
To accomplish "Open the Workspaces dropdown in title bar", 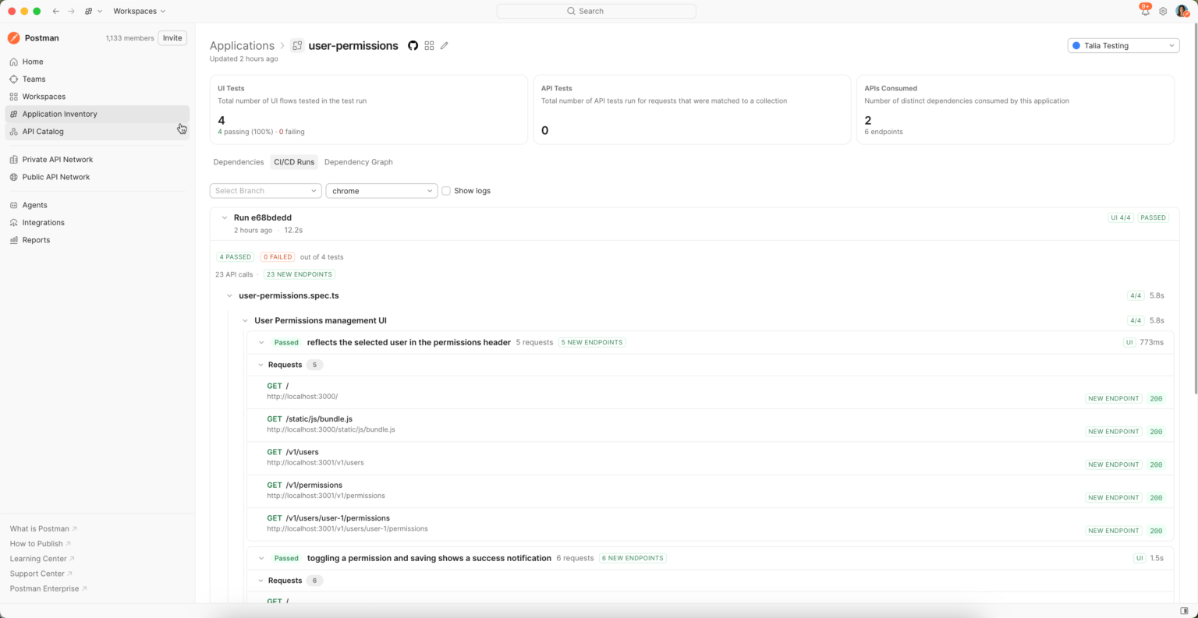I will (139, 11).
